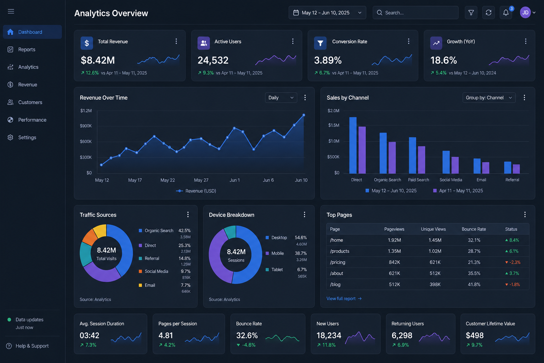The image size is (544, 363).
Task: Open the hamburger menu icon
Action: pos(11,11)
